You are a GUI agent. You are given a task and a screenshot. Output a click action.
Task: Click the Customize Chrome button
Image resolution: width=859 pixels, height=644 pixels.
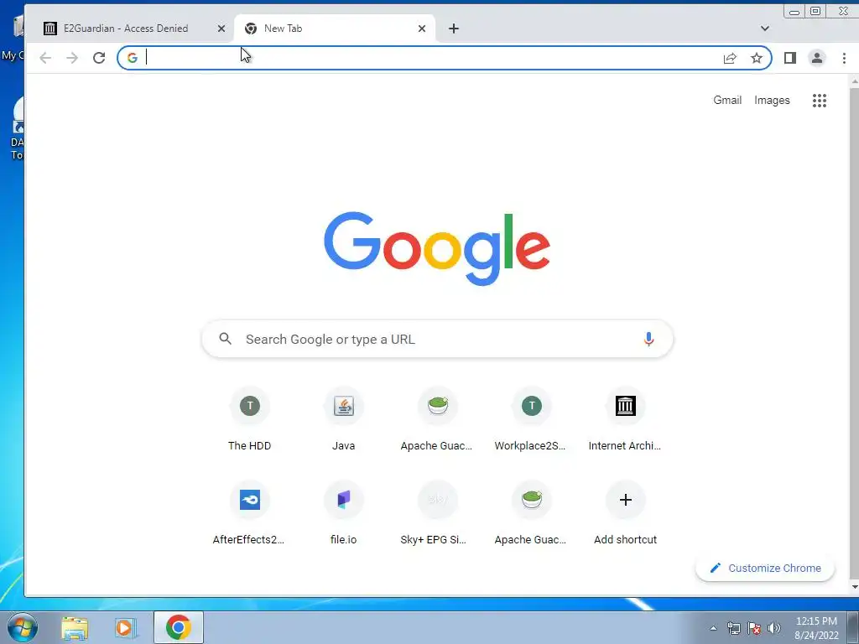point(765,568)
